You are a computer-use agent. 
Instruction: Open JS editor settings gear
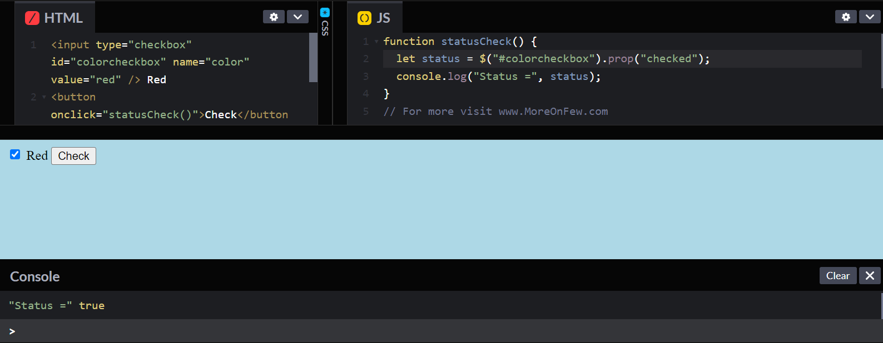click(846, 17)
